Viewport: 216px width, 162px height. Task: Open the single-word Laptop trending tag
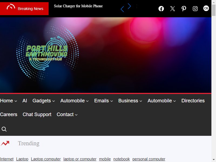22,159
